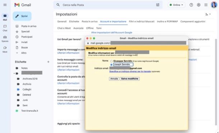Open the Inviati sent folder
The image size is (219, 133).
click(24, 42)
